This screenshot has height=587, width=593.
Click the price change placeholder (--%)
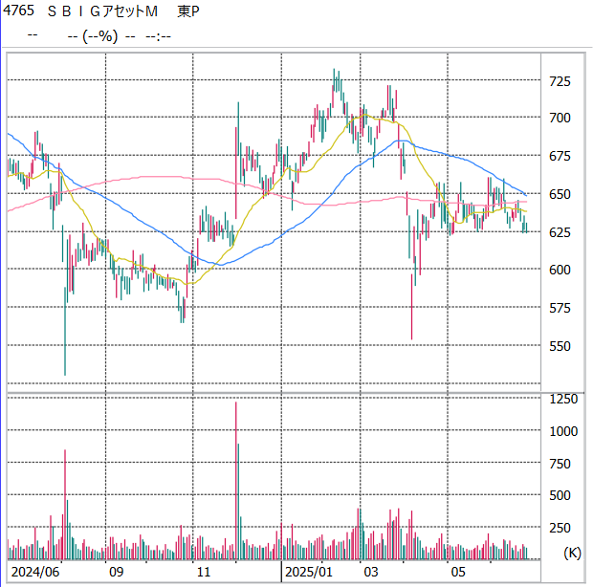(100, 36)
